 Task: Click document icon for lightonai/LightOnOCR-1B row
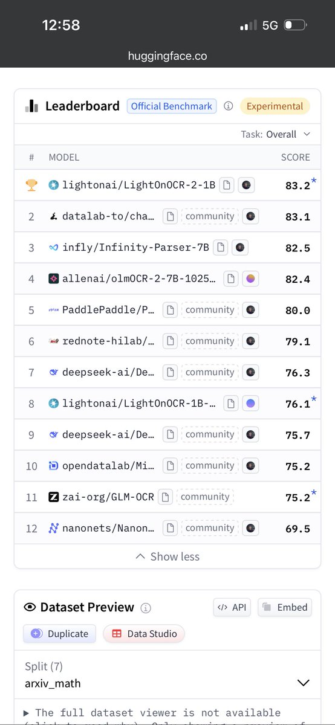click(x=231, y=403)
